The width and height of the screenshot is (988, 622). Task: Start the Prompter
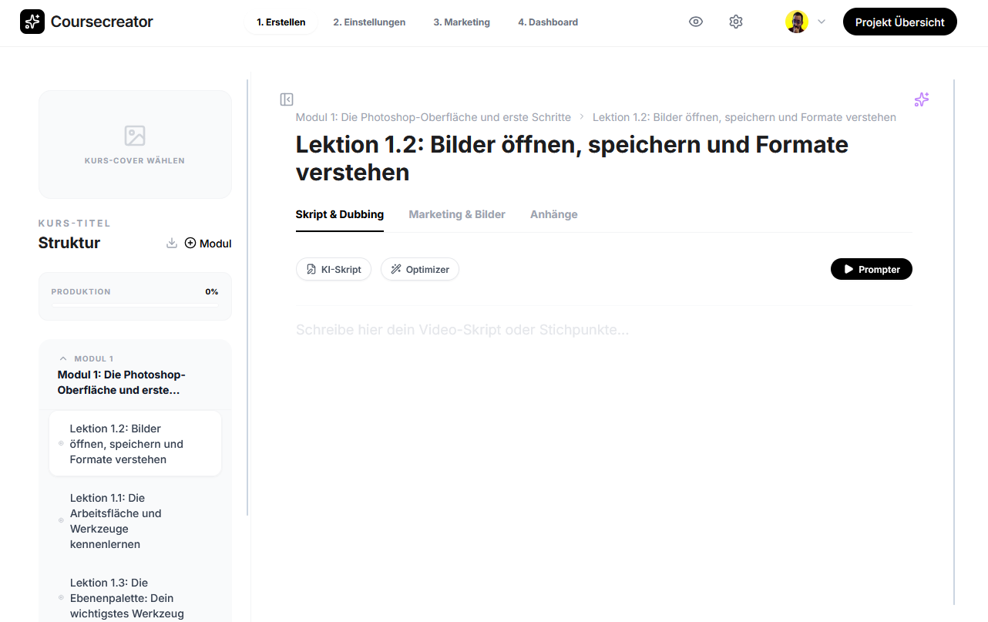coord(871,269)
